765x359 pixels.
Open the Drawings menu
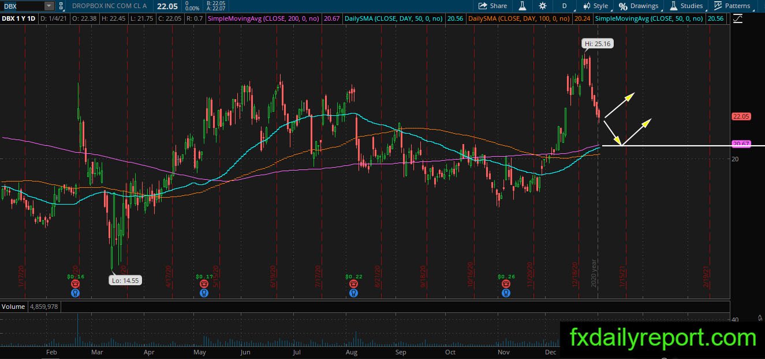click(x=639, y=6)
